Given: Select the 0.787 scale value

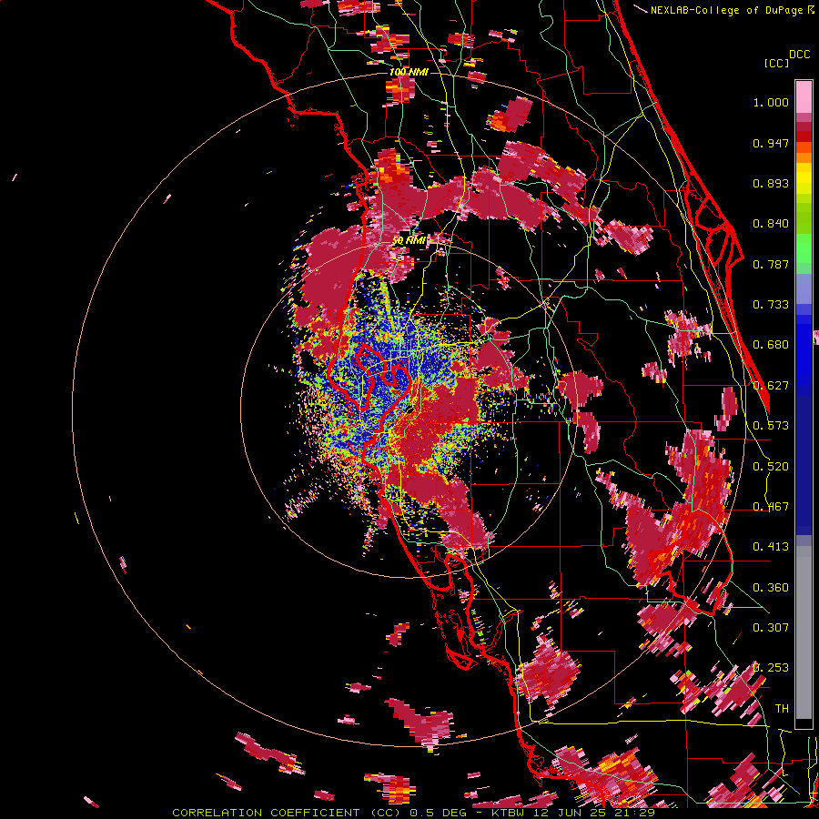Looking at the screenshot, I should pyautogui.click(x=771, y=264).
